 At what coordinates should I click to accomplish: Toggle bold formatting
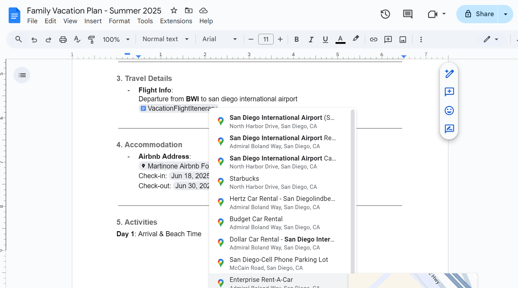[296, 39]
